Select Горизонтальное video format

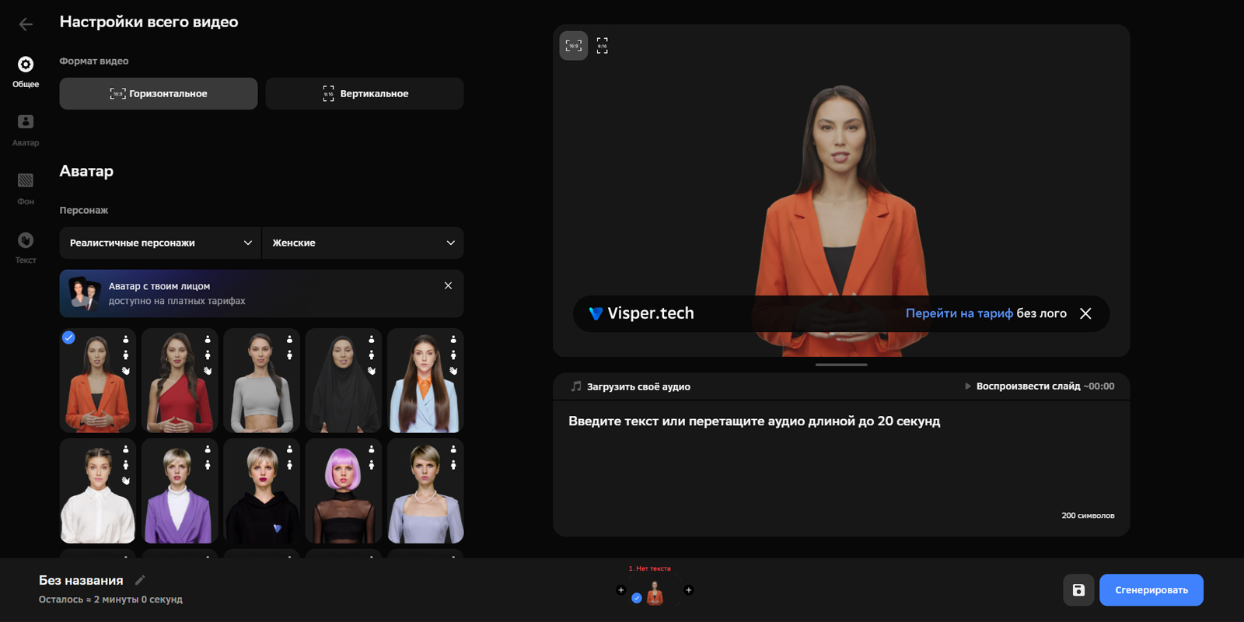(x=159, y=93)
